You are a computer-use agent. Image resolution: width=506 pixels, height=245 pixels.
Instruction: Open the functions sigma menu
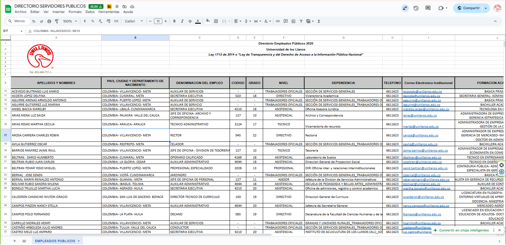tap(319, 21)
